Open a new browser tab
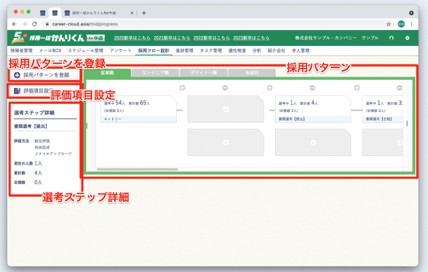Viewport: 428px width, 272px height. point(144,13)
